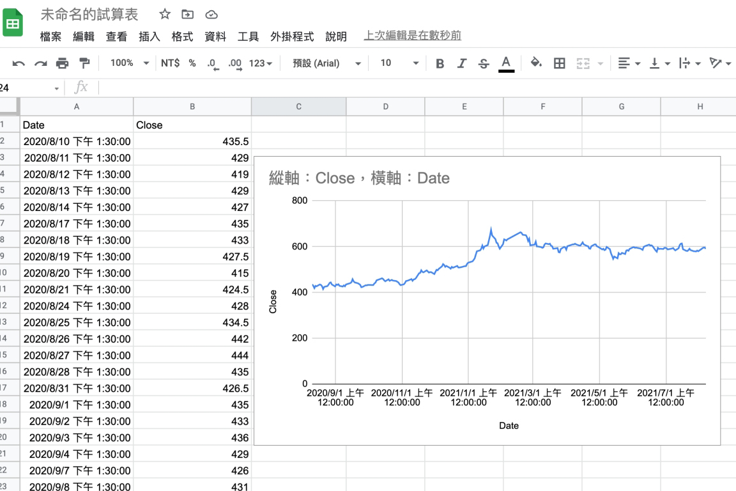736x491 pixels.
Task: Select cell B2 containing 435.5
Action: 192,141
